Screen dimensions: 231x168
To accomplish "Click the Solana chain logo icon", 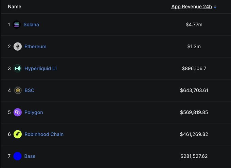I will 17,24.
